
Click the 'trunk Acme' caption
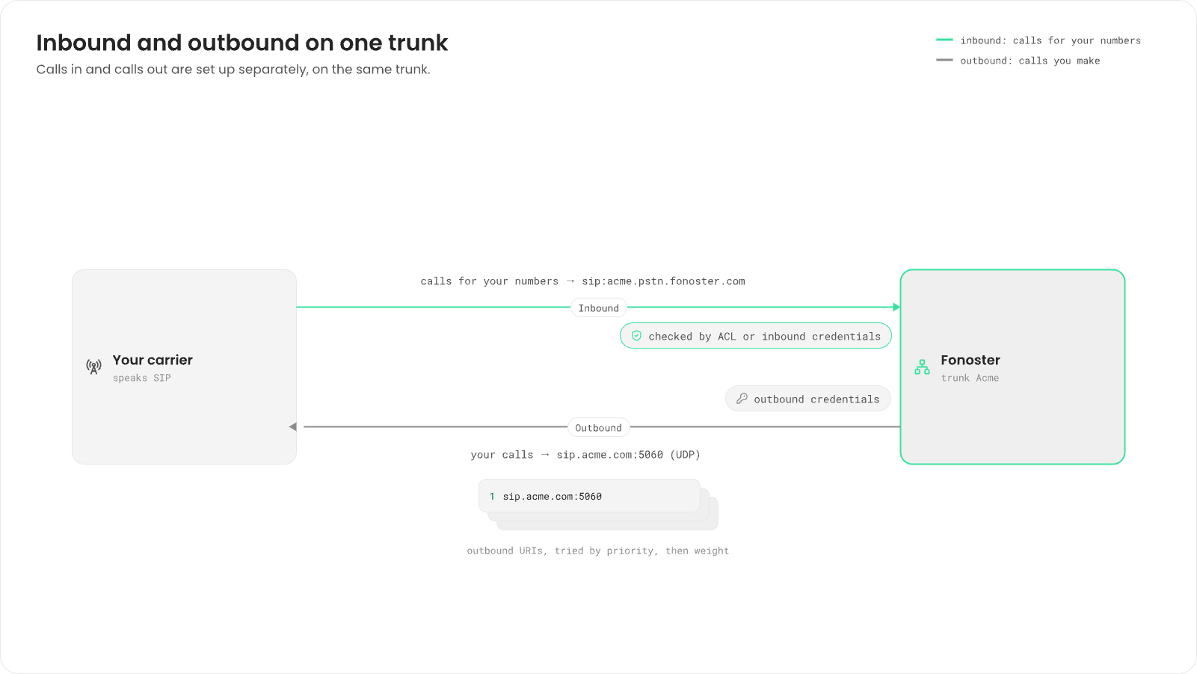point(970,378)
